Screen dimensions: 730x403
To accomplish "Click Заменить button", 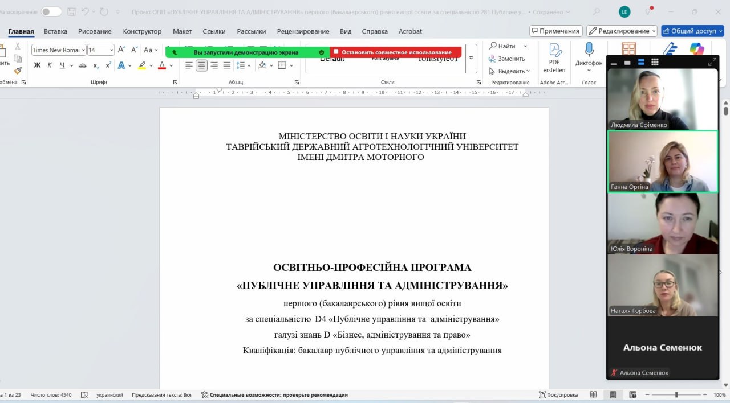I will tap(506, 59).
